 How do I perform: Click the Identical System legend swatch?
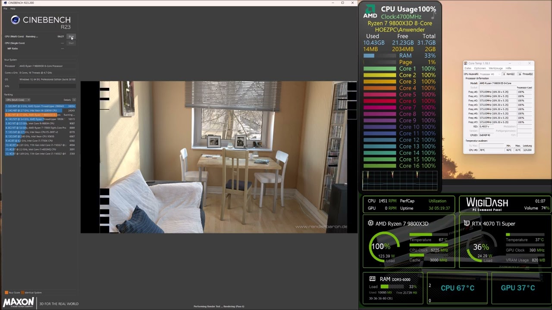point(22,293)
